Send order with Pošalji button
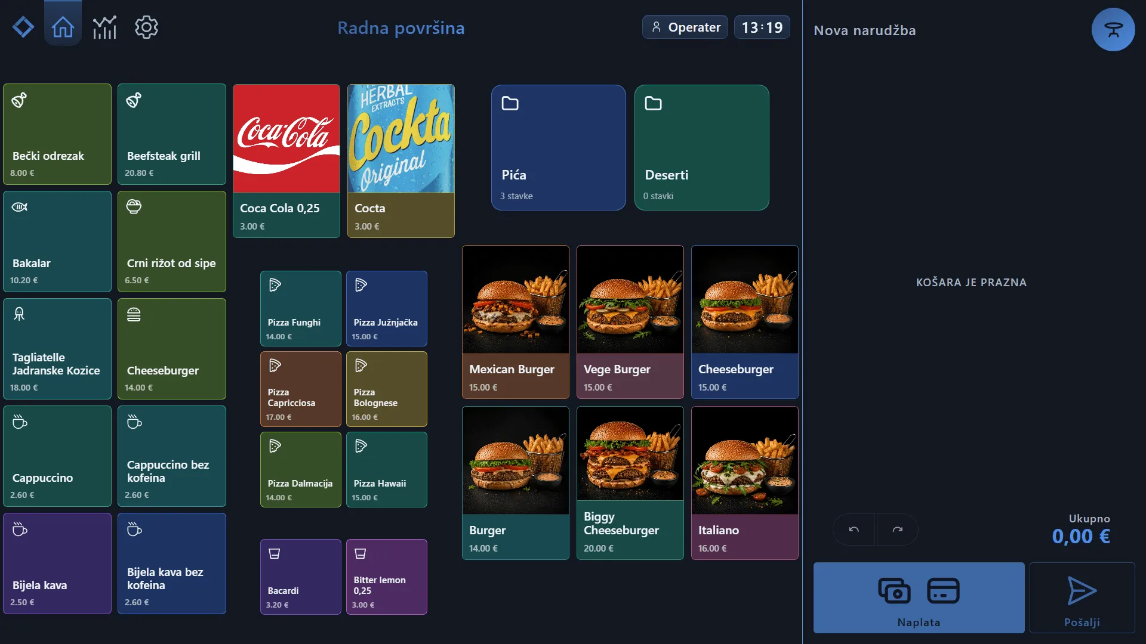 1082,597
